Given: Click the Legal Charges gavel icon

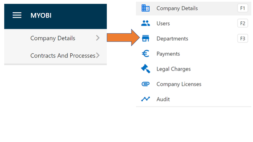Looking at the screenshot, I should tap(145, 69).
